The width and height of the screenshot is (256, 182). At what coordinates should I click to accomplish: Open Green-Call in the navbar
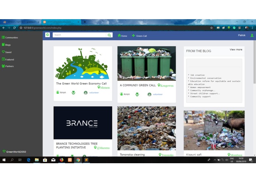click(139, 36)
